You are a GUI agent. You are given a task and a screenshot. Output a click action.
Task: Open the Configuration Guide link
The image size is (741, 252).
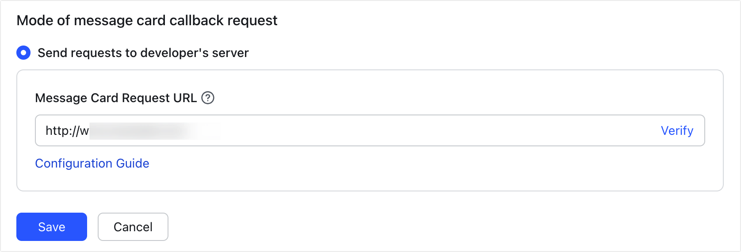pyautogui.click(x=92, y=164)
